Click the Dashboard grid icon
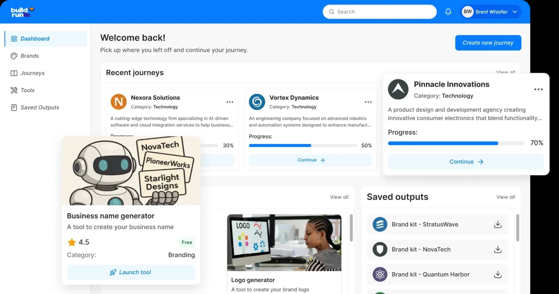Screen dimensions: 559x294 click(14, 39)
